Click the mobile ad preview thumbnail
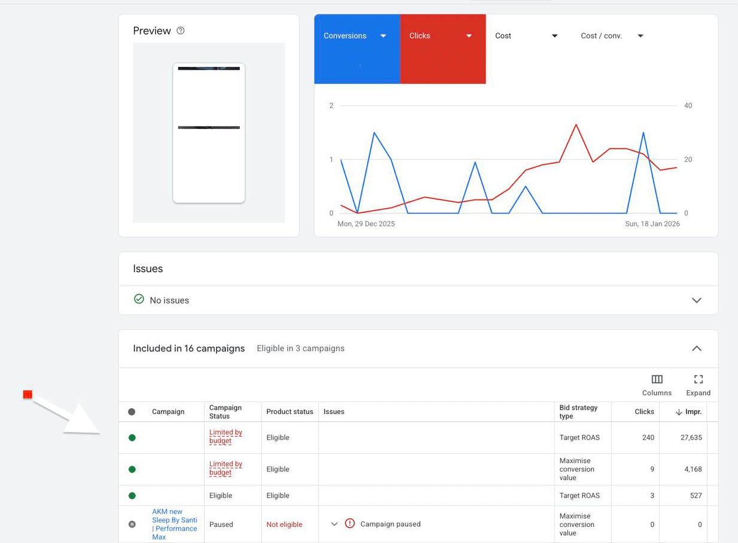 click(x=209, y=133)
